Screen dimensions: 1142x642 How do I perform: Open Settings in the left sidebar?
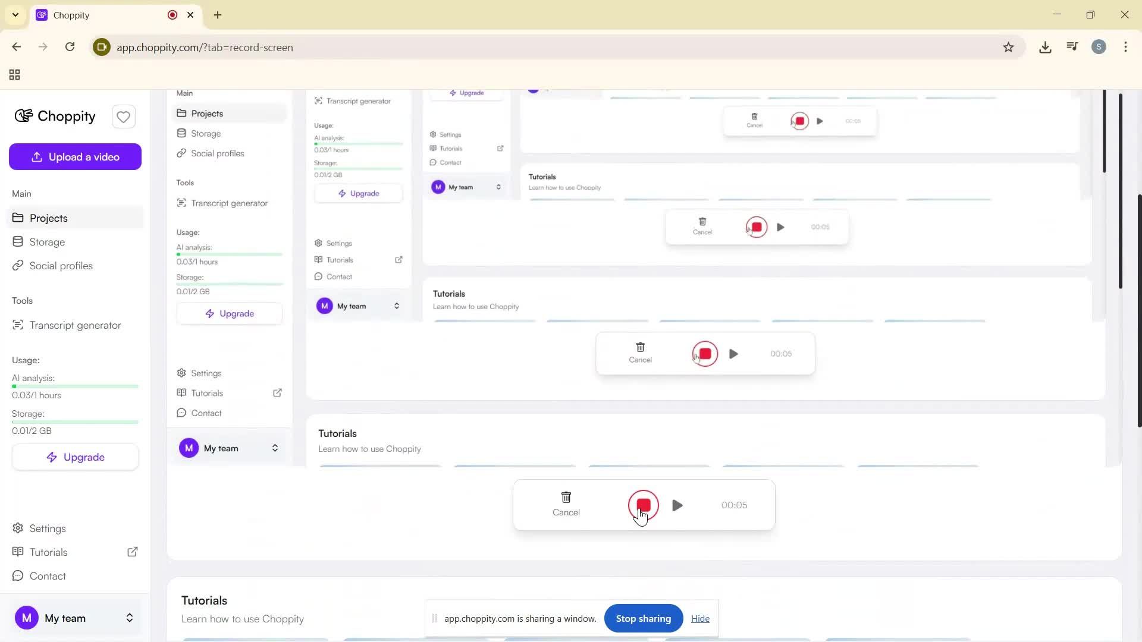(48, 528)
